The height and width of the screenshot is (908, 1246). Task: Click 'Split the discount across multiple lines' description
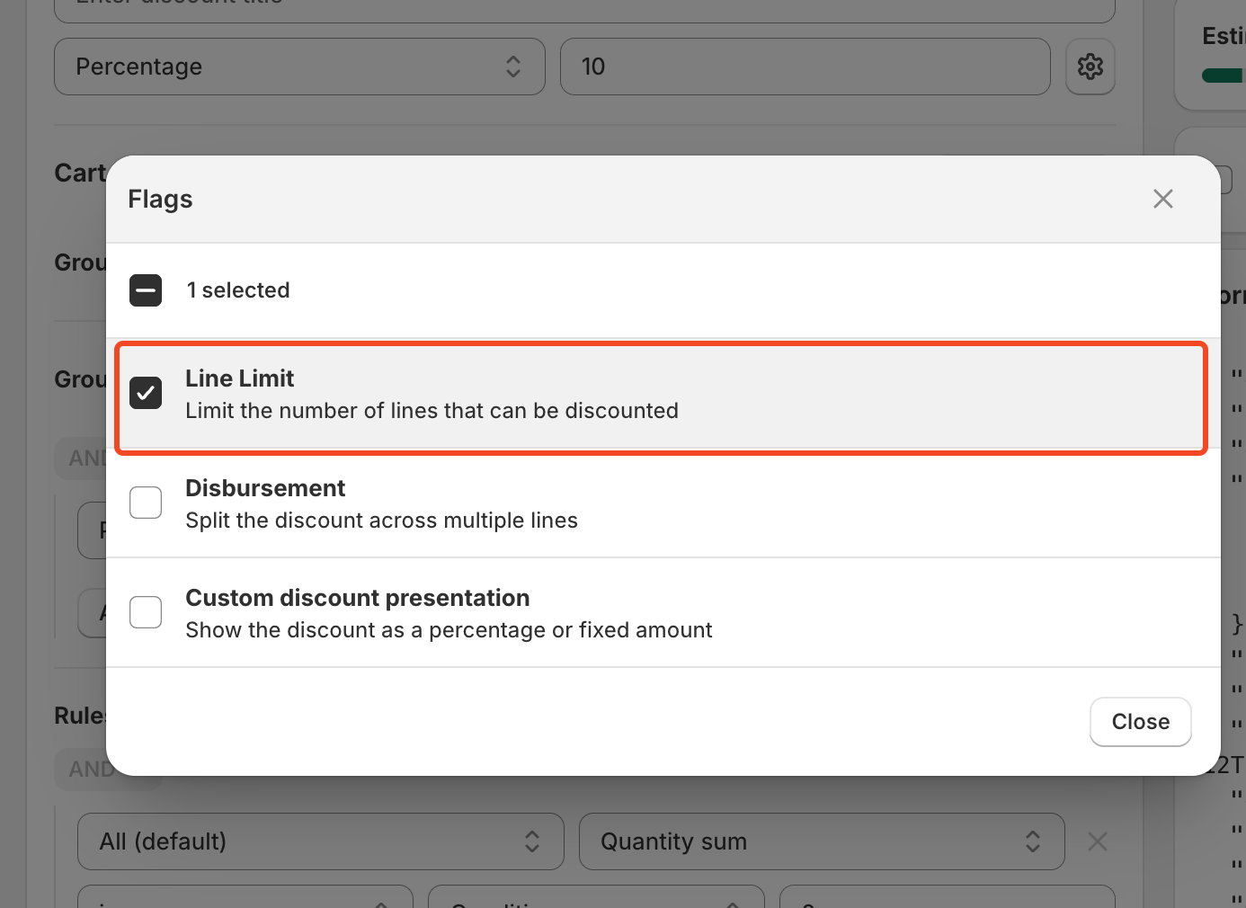tap(381, 521)
